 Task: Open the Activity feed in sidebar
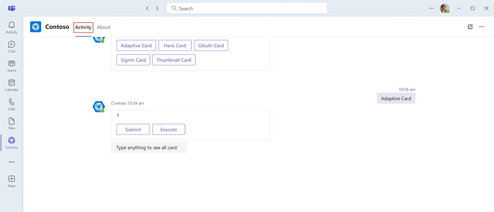click(12, 28)
